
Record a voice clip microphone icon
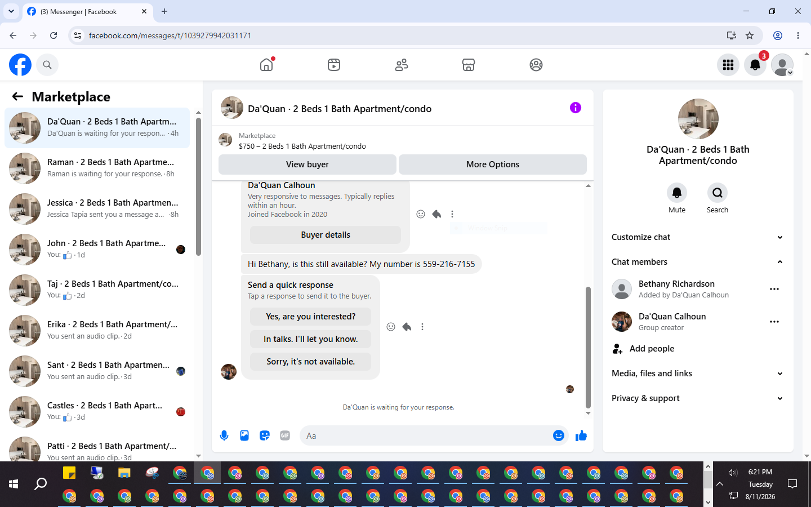click(x=224, y=435)
